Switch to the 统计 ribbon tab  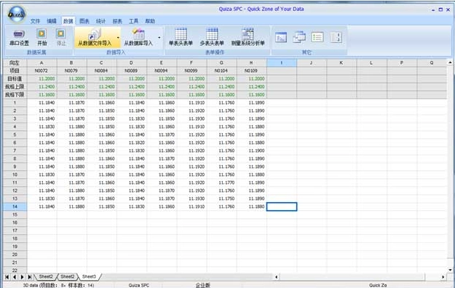coord(100,21)
